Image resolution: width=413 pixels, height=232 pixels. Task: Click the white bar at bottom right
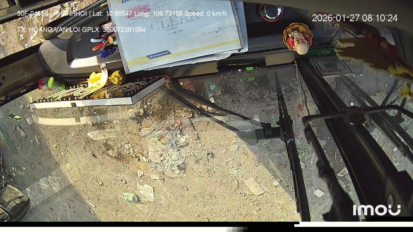tap(353, 224)
